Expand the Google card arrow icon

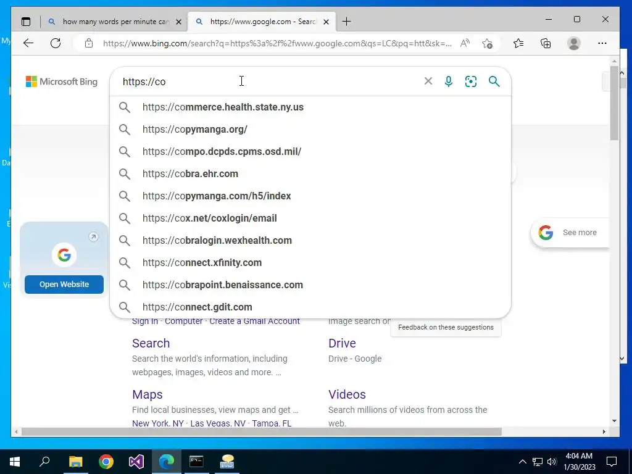click(93, 236)
